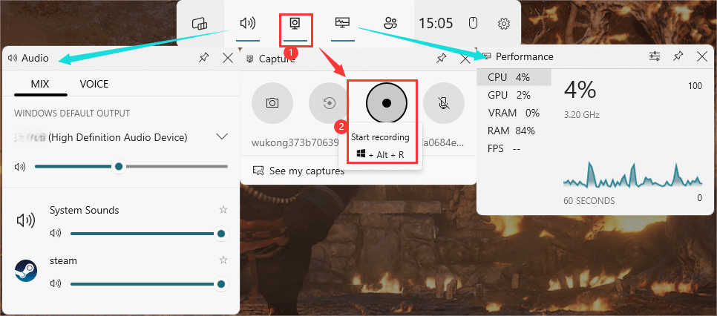Select the RAM 84% metric
This screenshot has height=316, width=717.
[514, 131]
